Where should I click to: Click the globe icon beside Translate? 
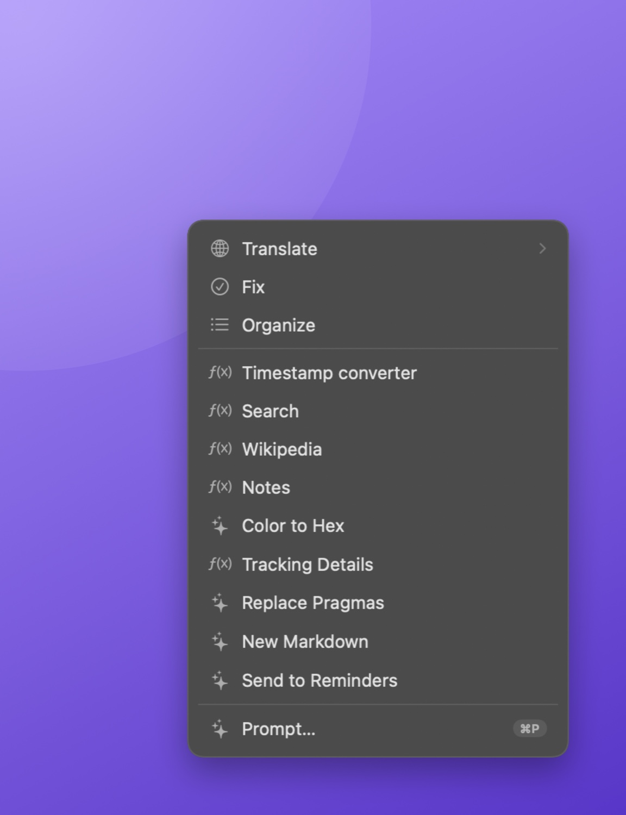point(220,248)
